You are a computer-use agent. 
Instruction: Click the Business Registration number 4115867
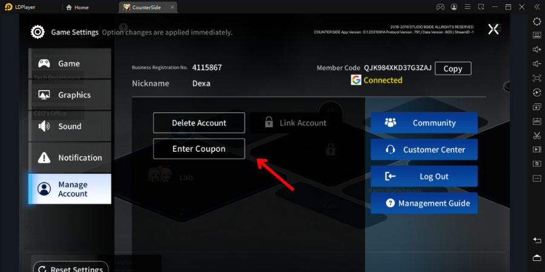(x=207, y=68)
